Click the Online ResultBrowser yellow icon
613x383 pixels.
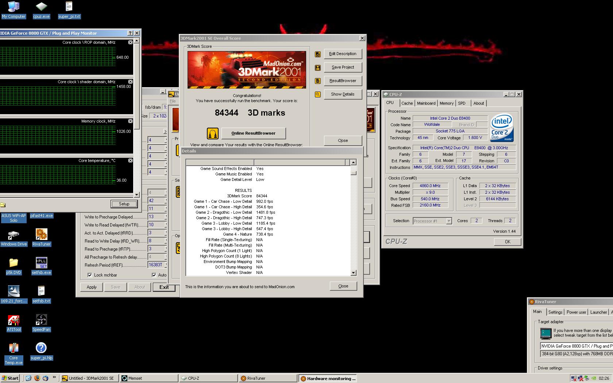point(213,134)
